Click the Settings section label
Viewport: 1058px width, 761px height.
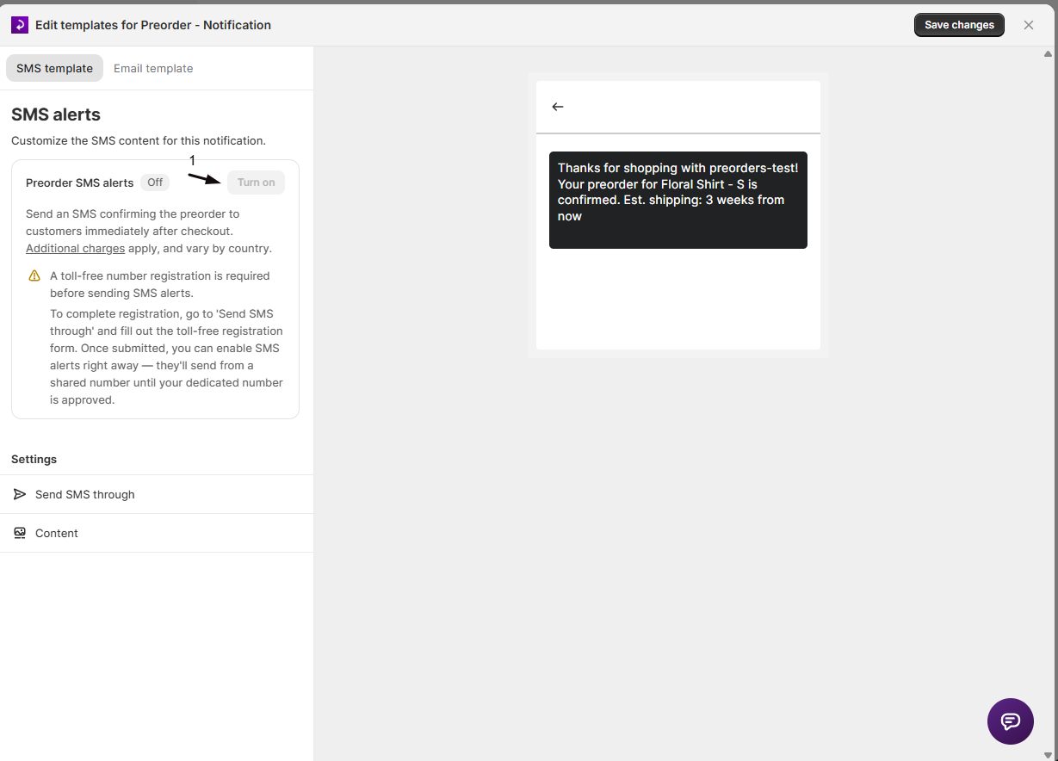[x=34, y=459]
